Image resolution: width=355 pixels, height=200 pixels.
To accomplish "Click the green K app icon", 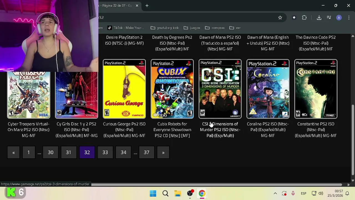I will pyautogui.click(x=11, y=192).
